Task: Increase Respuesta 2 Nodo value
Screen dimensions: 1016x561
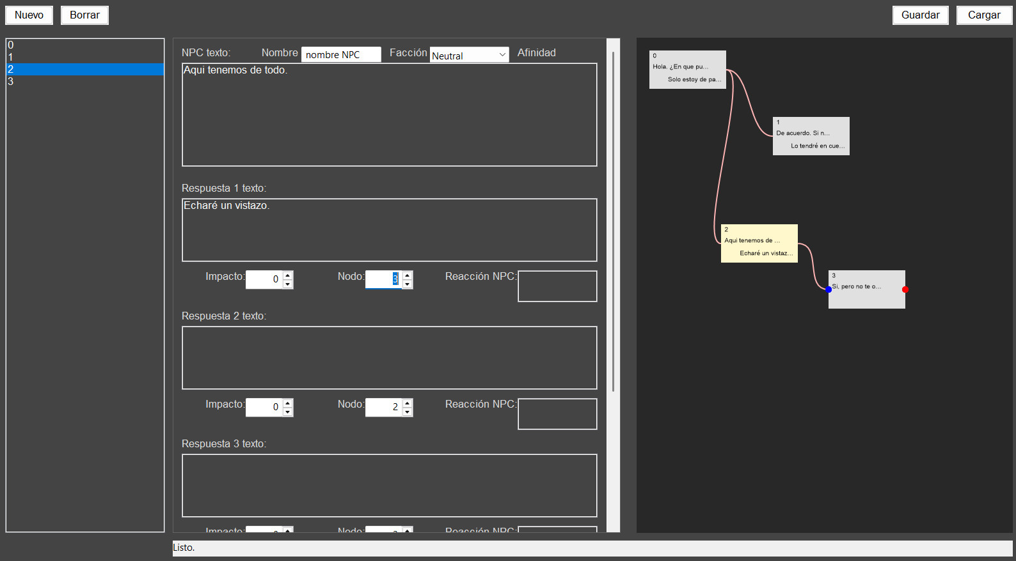Action: tap(408, 403)
